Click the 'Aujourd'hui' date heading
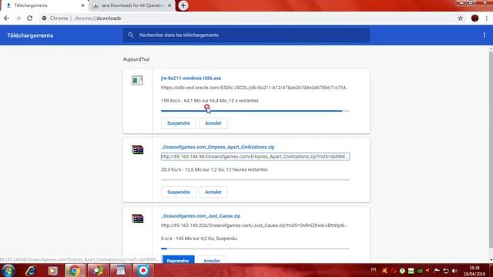Screen dimensions: 493x277 (x=136, y=59)
